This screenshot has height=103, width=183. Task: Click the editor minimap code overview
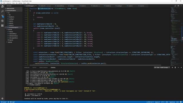(x=176, y=36)
